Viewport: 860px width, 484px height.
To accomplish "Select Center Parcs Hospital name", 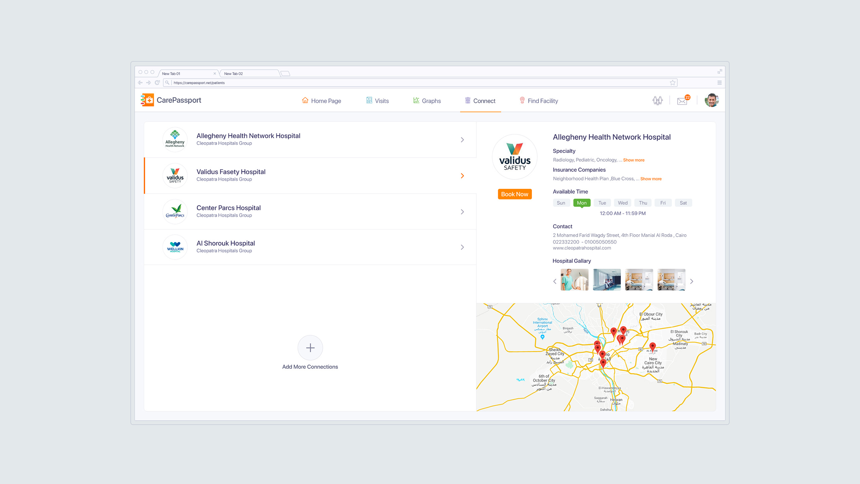I will pos(228,208).
